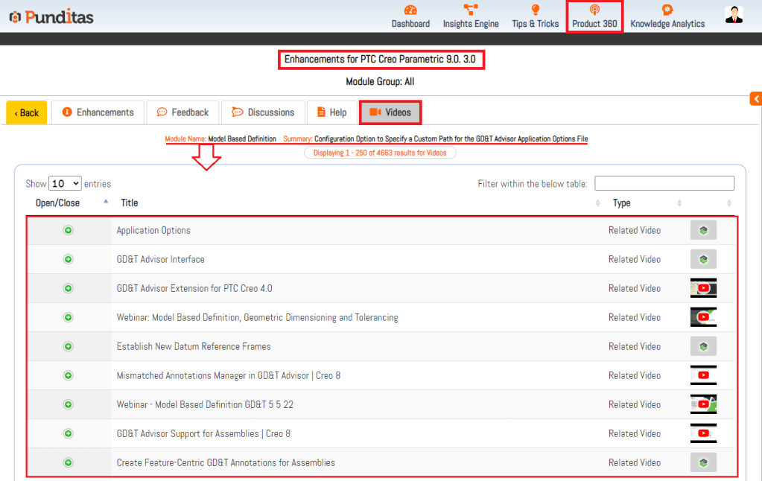Open the Insights Engine icon
762x481 pixels.
[x=471, y=10]
